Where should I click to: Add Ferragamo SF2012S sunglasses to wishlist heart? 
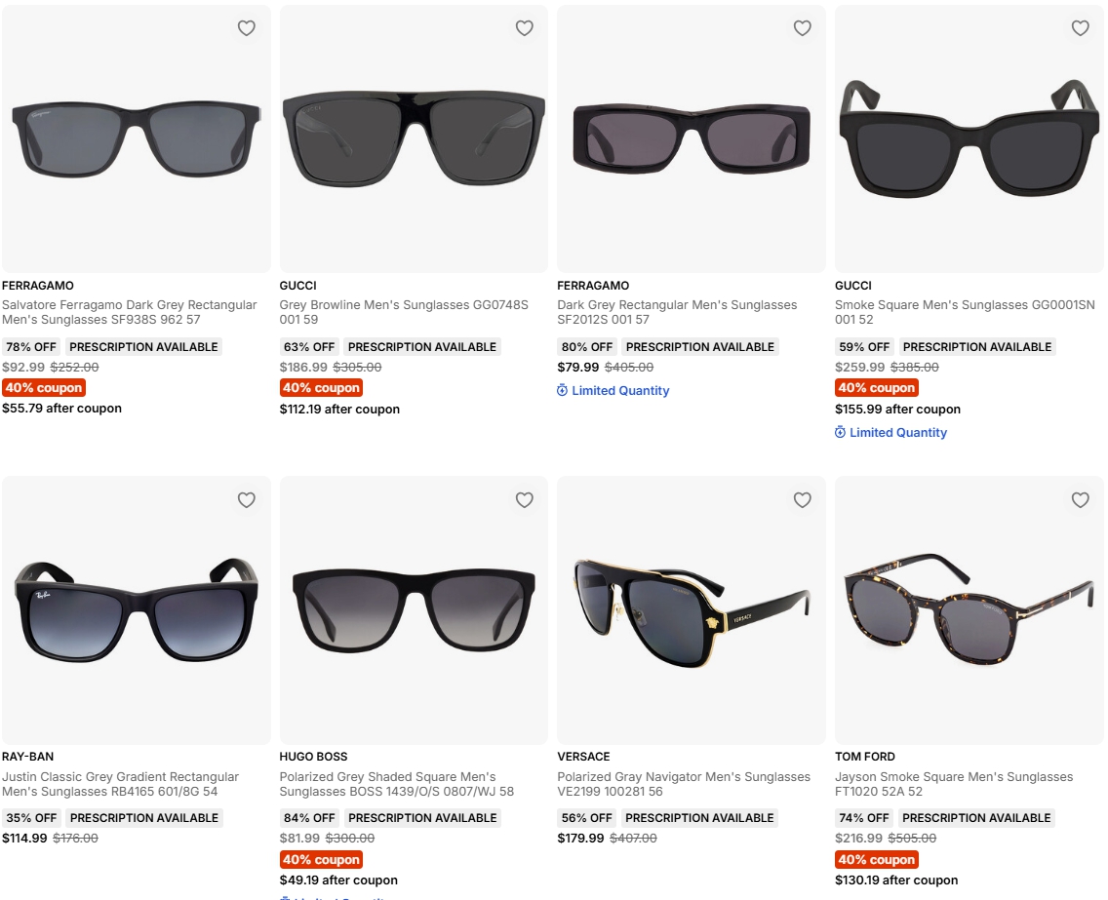click(x=802, y=28)
